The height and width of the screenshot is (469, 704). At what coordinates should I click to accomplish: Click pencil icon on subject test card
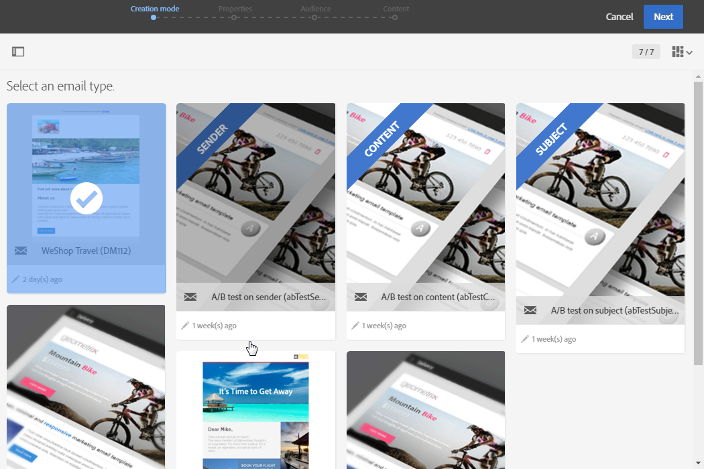(525, 339)
